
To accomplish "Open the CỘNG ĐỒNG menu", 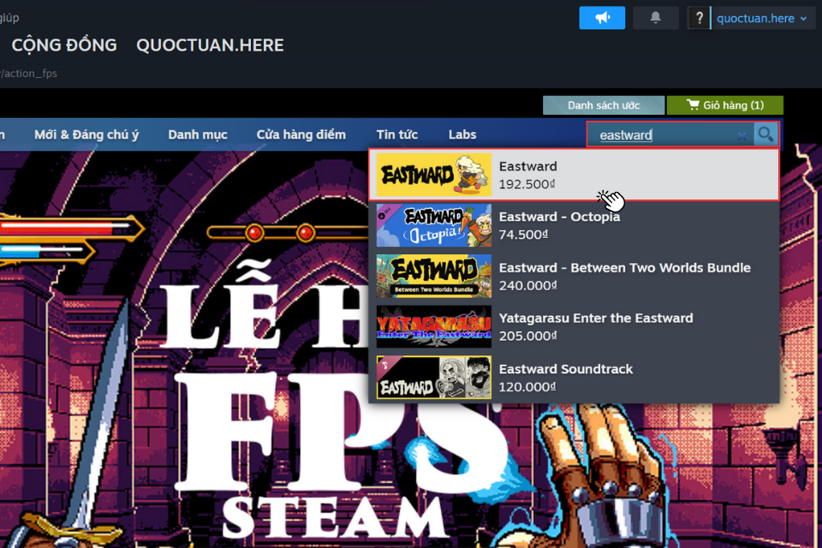I will pyautogui.click(x=64, y=45).
